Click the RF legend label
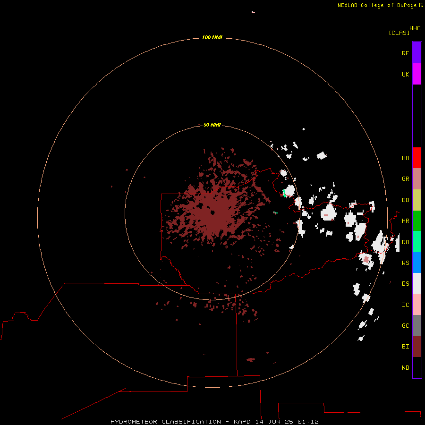Image resolution: width=425 pixels, height=425 pixels. [x=405, y=53]
